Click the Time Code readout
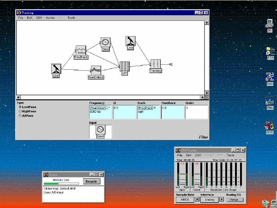Viewport: 277px width, 208px height. (x=227, y=160)
